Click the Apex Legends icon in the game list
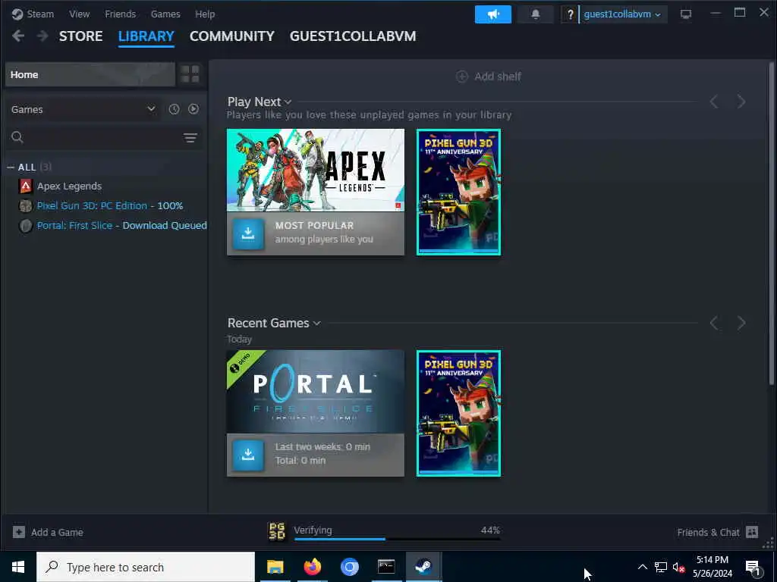 tap(25, 186)
